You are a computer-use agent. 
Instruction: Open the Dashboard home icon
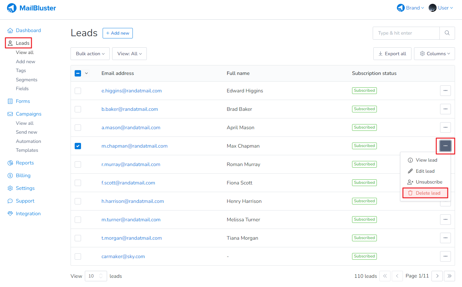click(10, 30)
